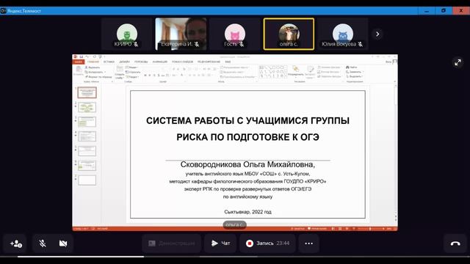The height and width of the screenshot is (264, 470).
Task: Select slide 2 thumbnail in panel
Action: 87,107
